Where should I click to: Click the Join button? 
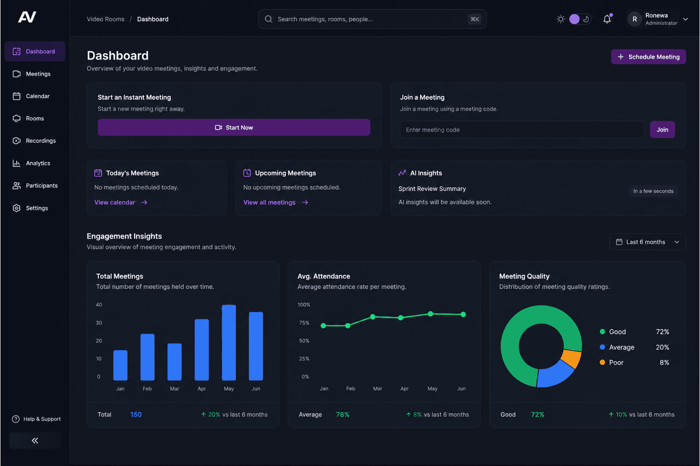coord(662,129)
